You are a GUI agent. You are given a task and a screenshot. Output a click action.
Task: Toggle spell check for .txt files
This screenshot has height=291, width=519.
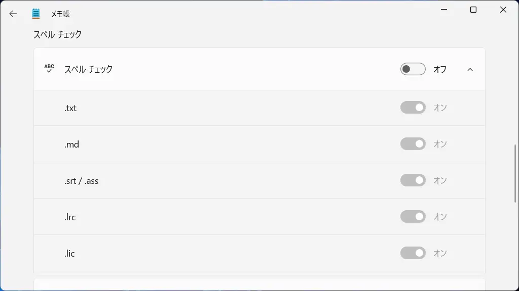pos(413,108)
